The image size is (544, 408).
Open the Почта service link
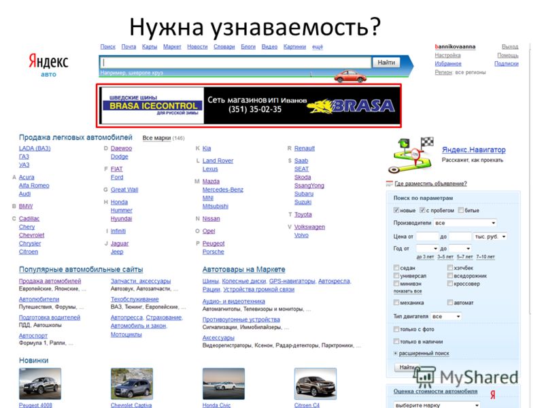coord(129,46)
